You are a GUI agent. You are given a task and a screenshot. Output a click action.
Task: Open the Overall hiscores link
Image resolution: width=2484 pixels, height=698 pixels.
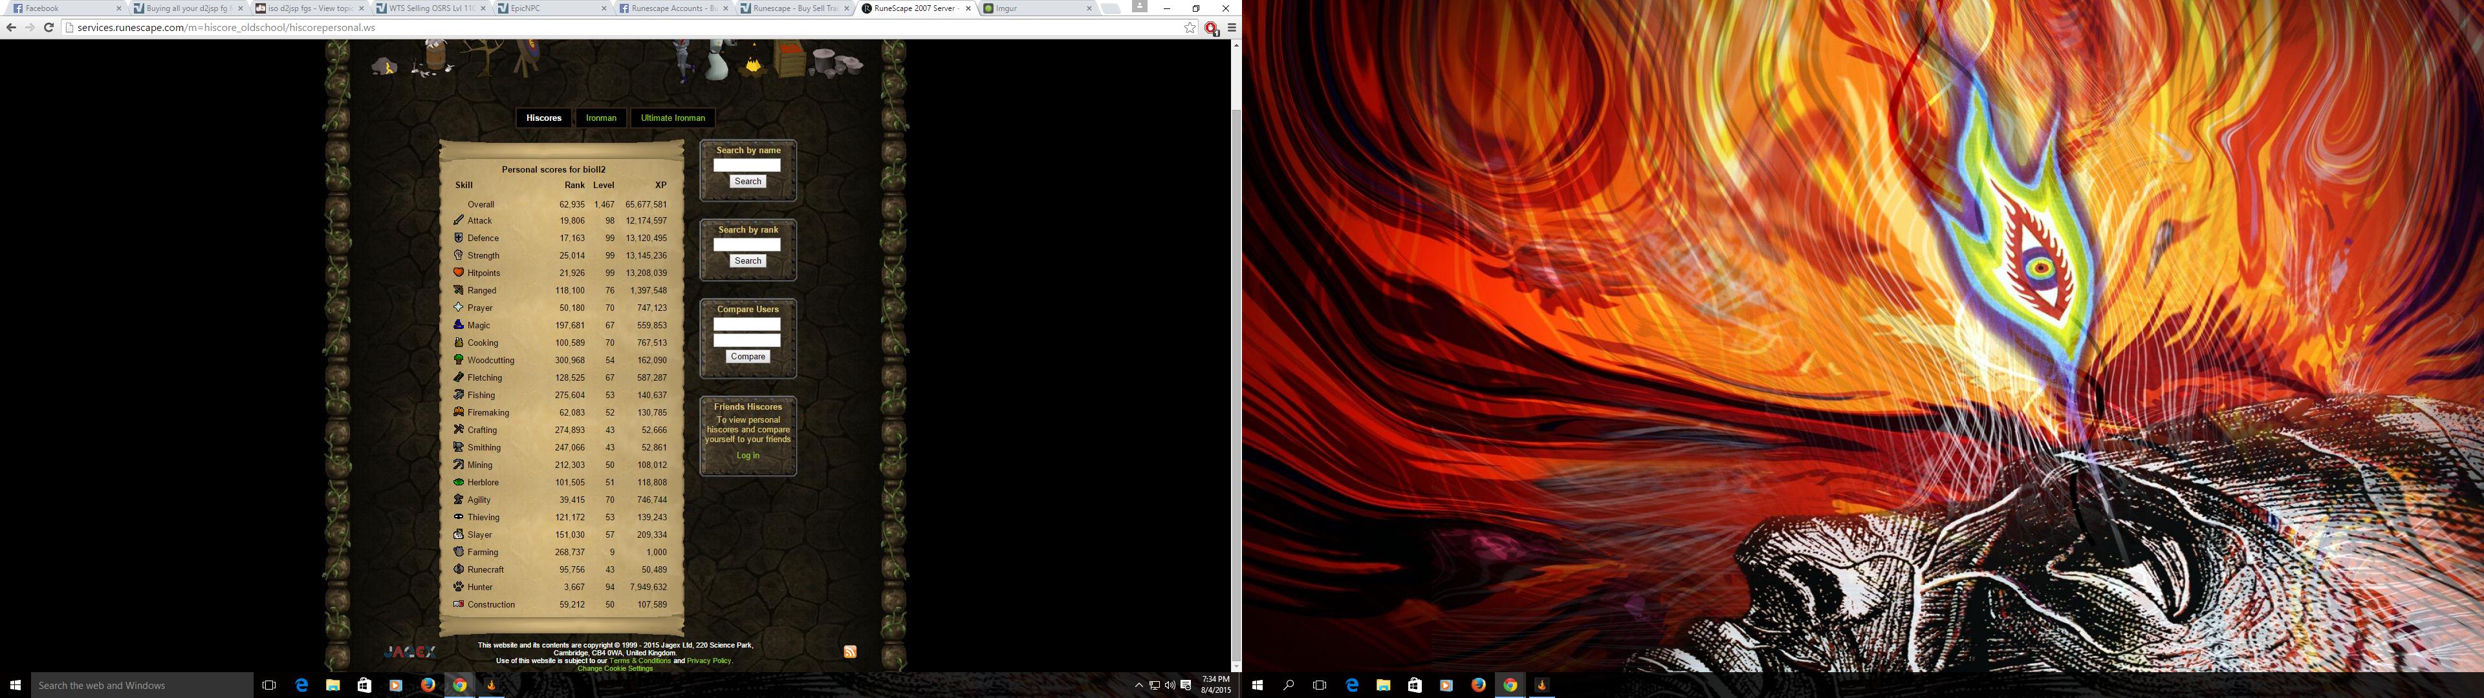pyautogui.click(x=481, y=204)
